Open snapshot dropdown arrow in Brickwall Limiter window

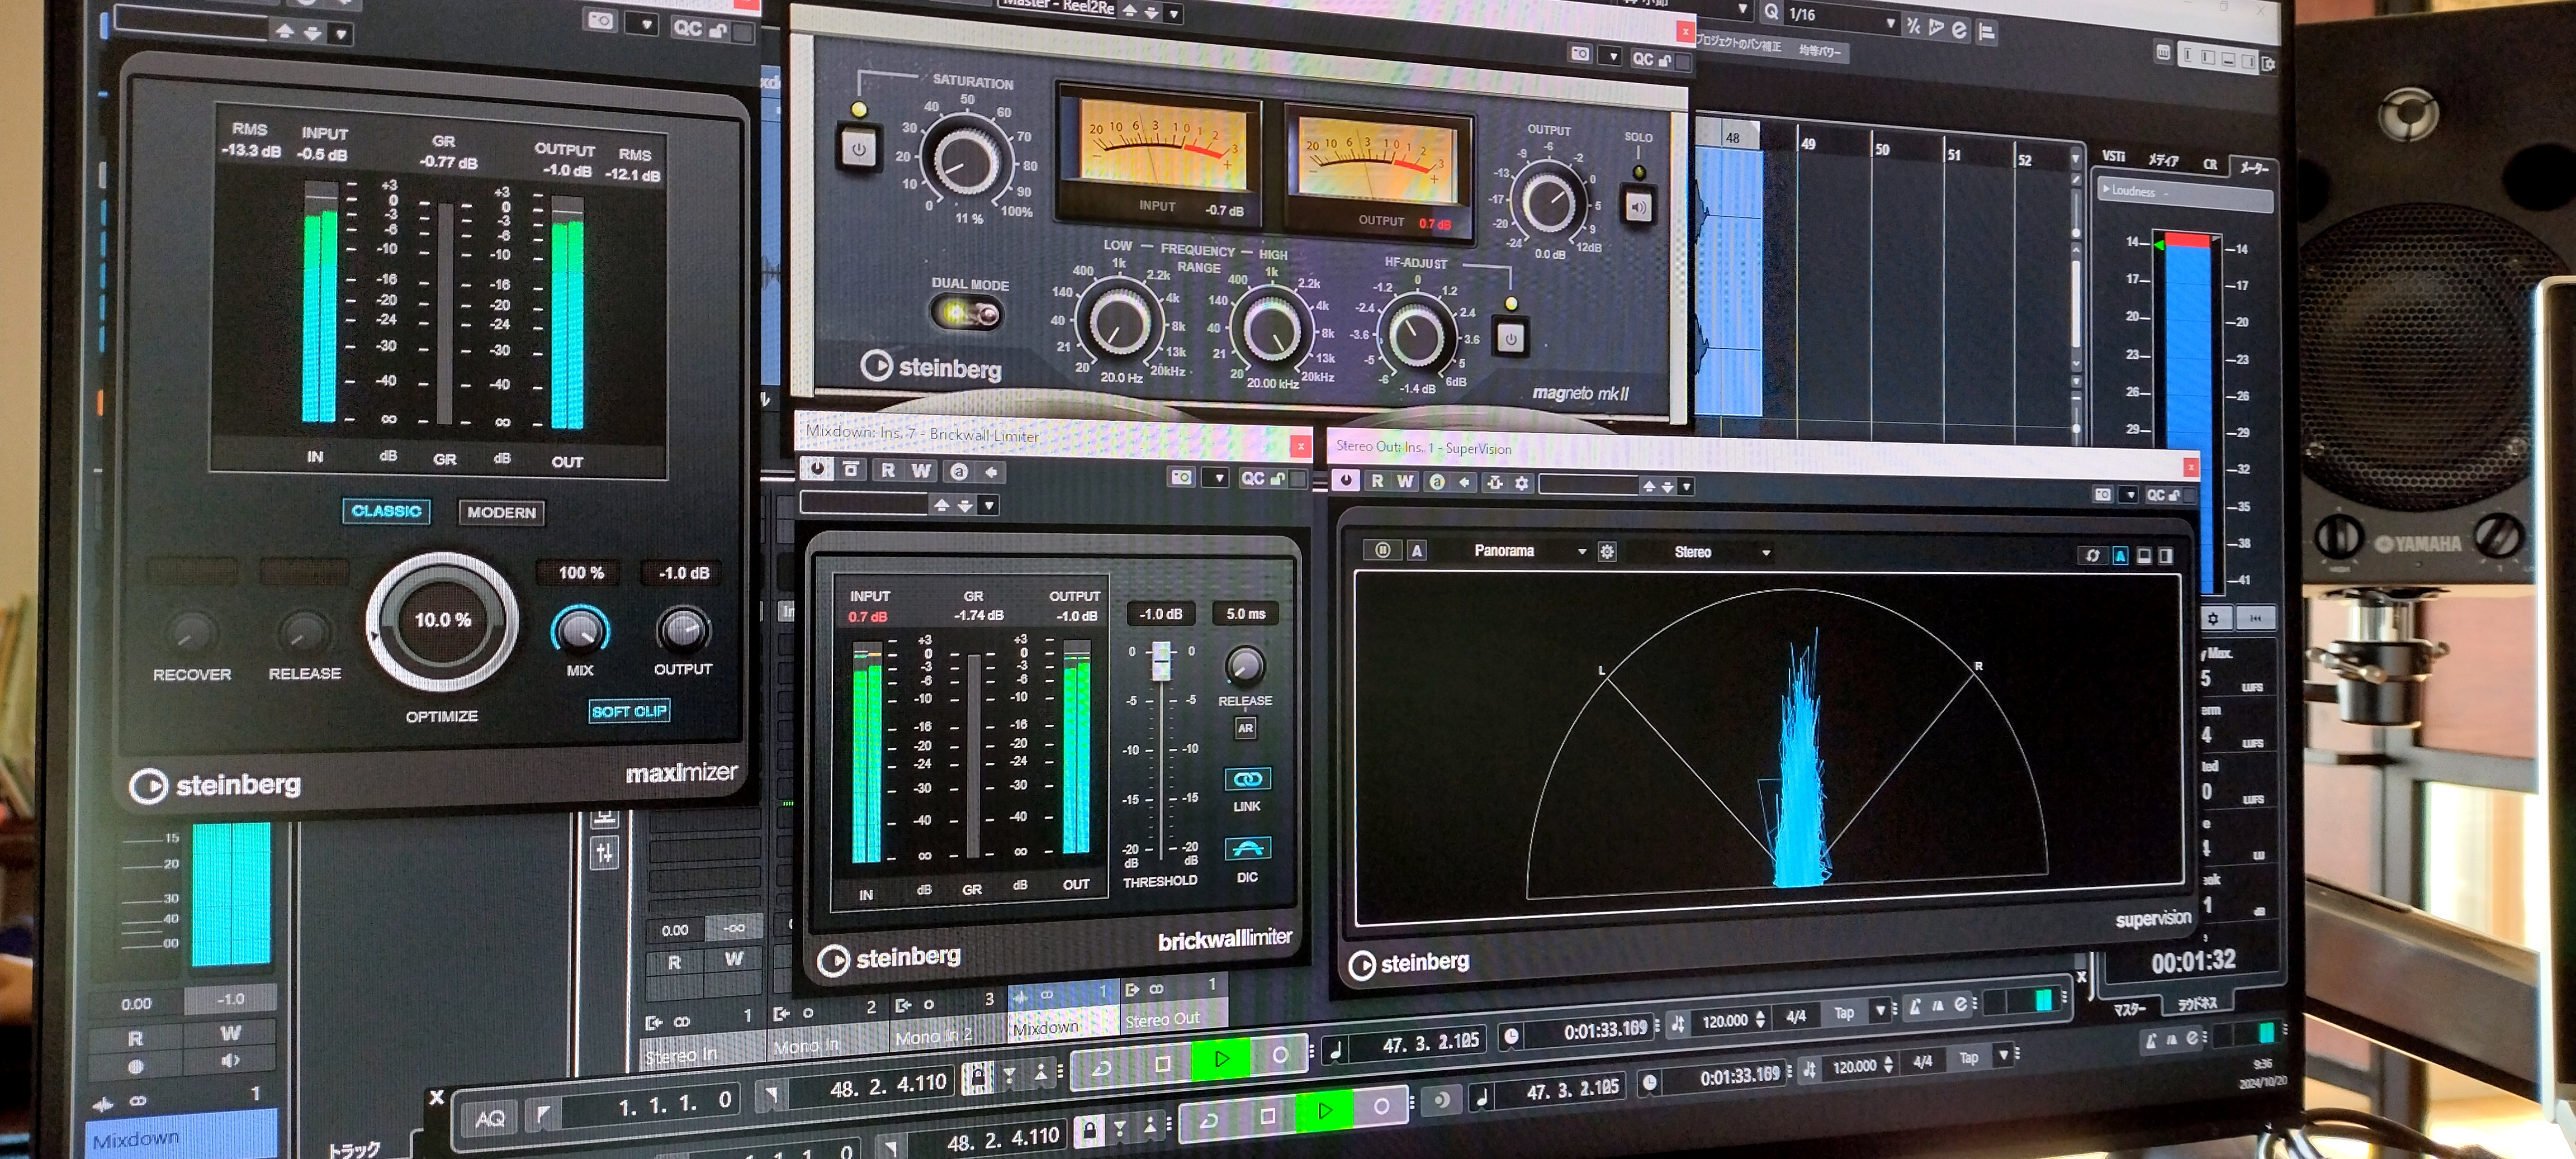(x=1219, y=478)
